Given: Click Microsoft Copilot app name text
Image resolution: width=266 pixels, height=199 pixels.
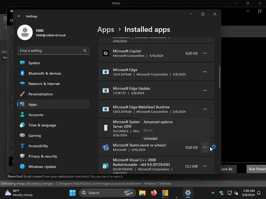Looking at the screenshot, I should pos(127,51).
